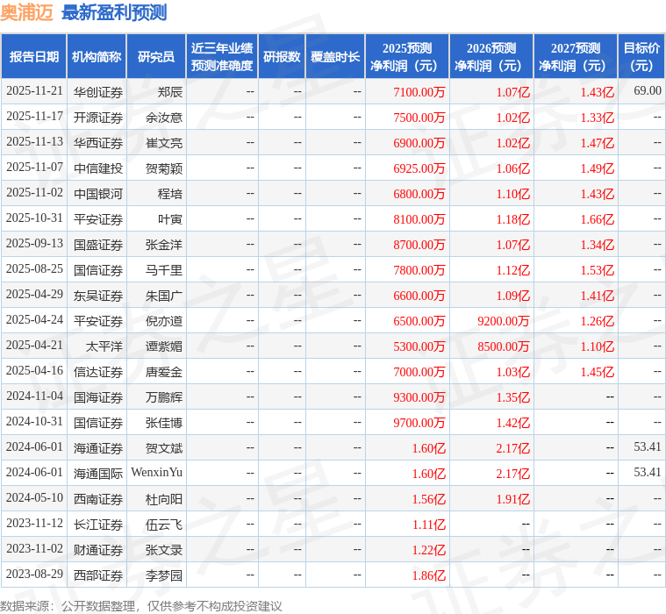
Task: Click the 目标价 column header
Action: tap(641, 57)
